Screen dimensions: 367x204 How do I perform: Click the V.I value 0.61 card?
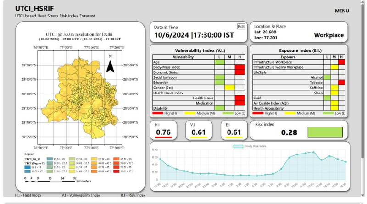199,130
